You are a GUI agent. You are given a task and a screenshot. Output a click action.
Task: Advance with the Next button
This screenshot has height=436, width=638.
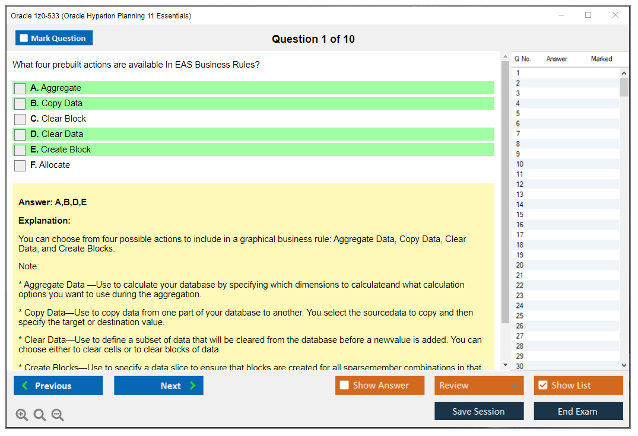point(158,386)
